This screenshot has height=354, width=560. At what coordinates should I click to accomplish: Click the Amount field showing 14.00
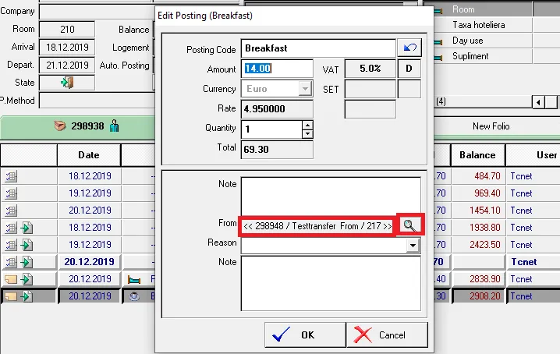click(277, 69)
